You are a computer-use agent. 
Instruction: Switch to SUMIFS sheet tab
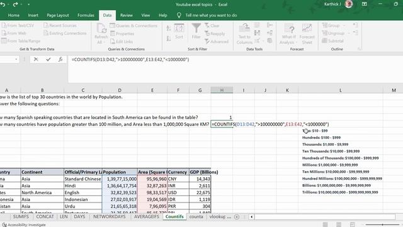[21, 217]
